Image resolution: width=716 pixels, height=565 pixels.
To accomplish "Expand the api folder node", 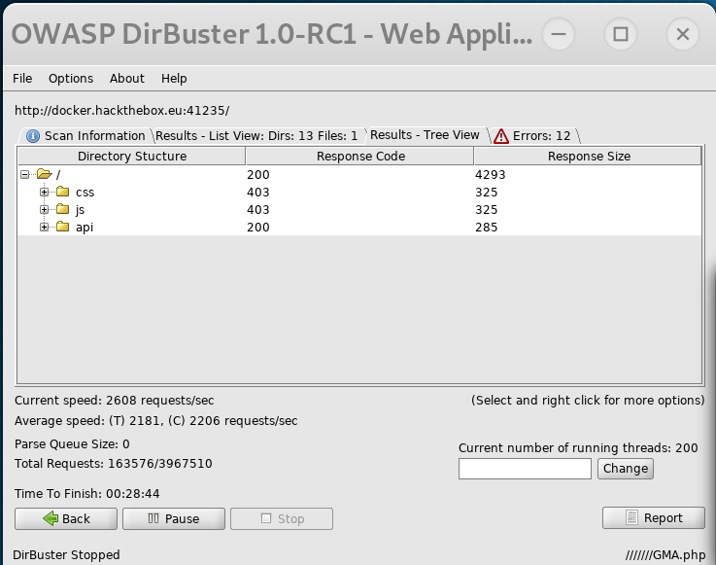I will point(45,227).
